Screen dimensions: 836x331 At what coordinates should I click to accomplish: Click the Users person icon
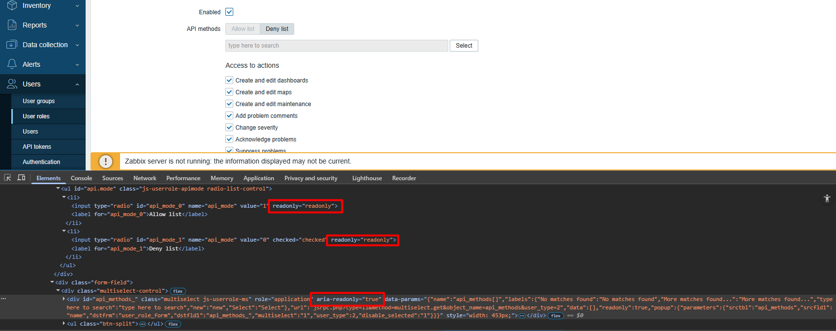click(x=12, y=84)
